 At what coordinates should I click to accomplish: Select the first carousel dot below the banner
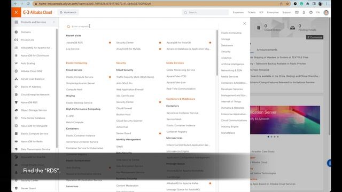(268, 137)
